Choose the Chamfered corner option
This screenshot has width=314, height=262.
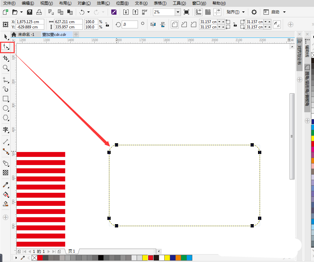coord(194,24)
